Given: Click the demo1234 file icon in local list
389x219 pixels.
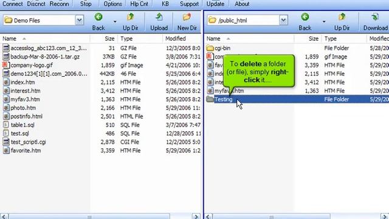Looking at the screenshot, I should (6, 74).
